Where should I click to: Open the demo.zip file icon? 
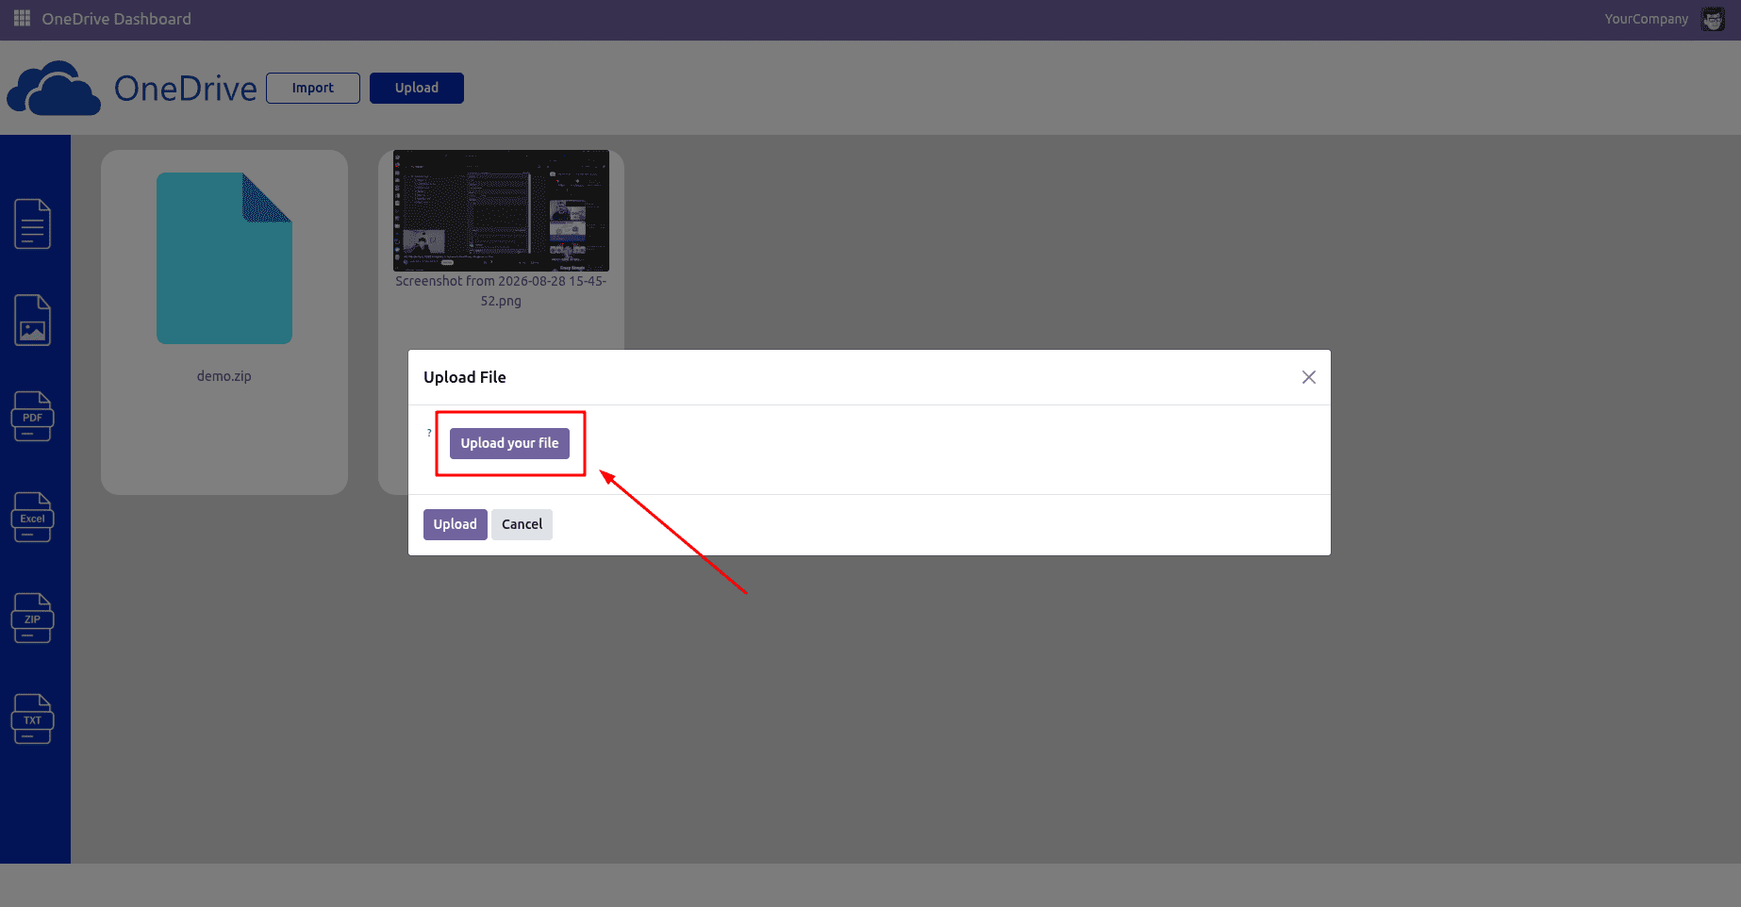point(224,258)
